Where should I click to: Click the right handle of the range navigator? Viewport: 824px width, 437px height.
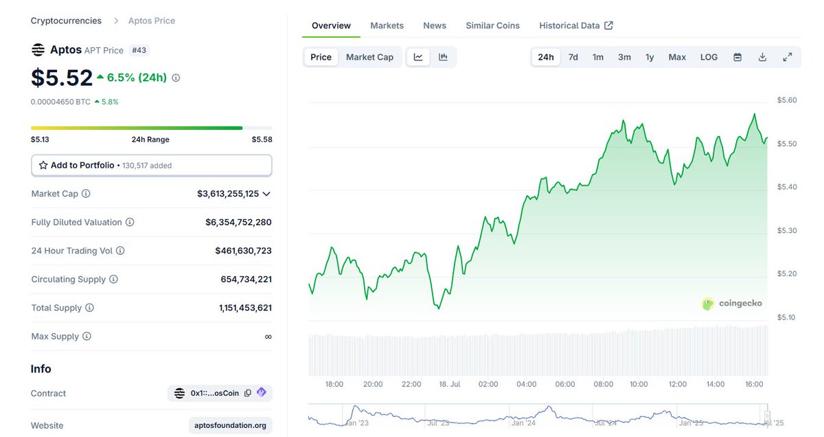pos(768,415)
